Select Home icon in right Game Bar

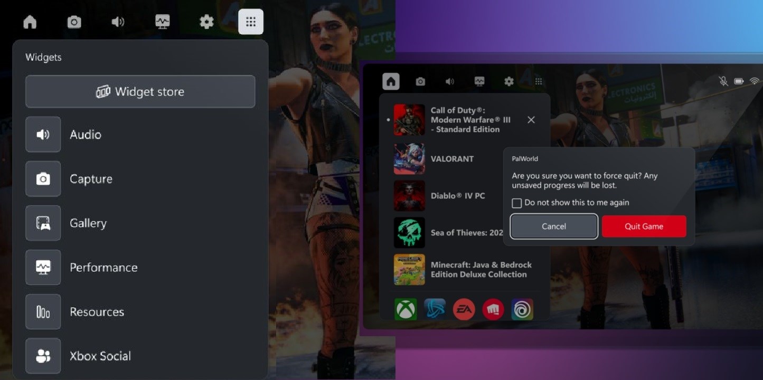coord(391,81)
